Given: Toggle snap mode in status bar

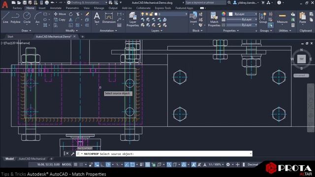Looking at the screenshot, I should (x=81, y=165).
